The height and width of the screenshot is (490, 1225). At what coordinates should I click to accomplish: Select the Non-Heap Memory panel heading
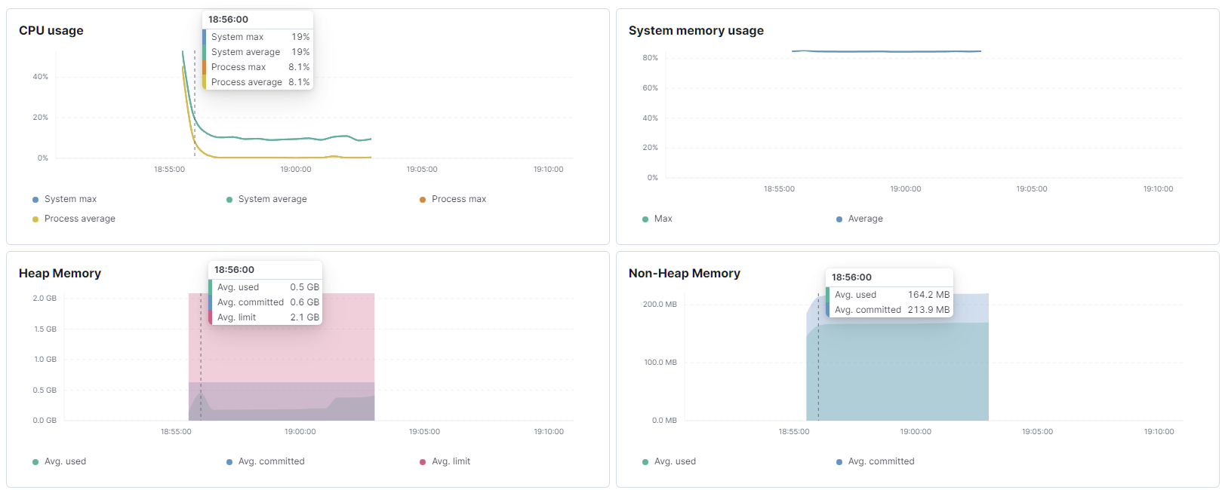coord(684,274)
